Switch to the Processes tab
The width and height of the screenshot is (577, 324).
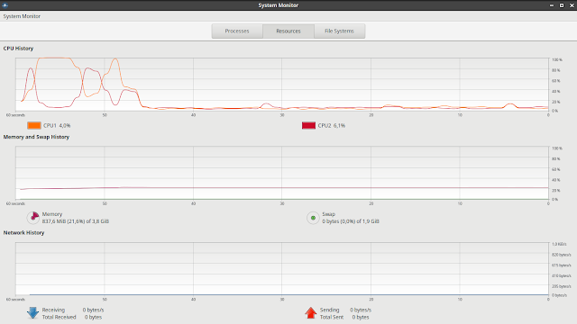pos(237,31)
